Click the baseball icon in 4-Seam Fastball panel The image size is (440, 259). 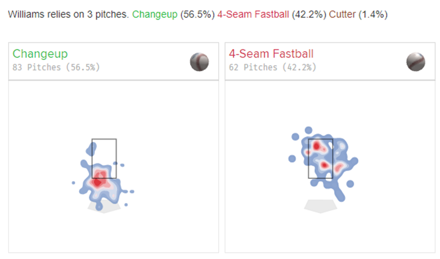tap(415, 62)
